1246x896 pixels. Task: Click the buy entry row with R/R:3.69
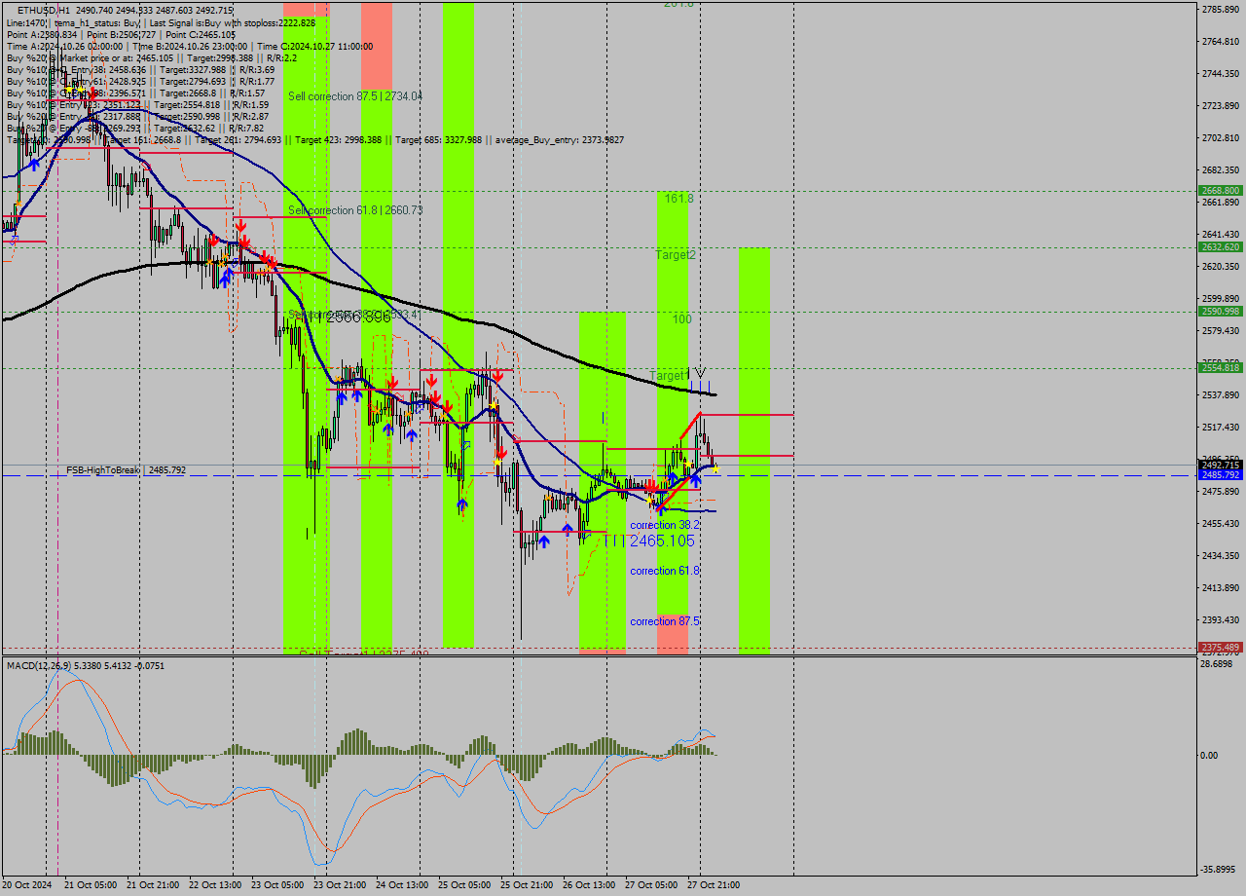click(140, 69)
